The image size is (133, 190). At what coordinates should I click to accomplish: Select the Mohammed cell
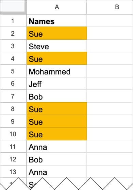[57, 71]
